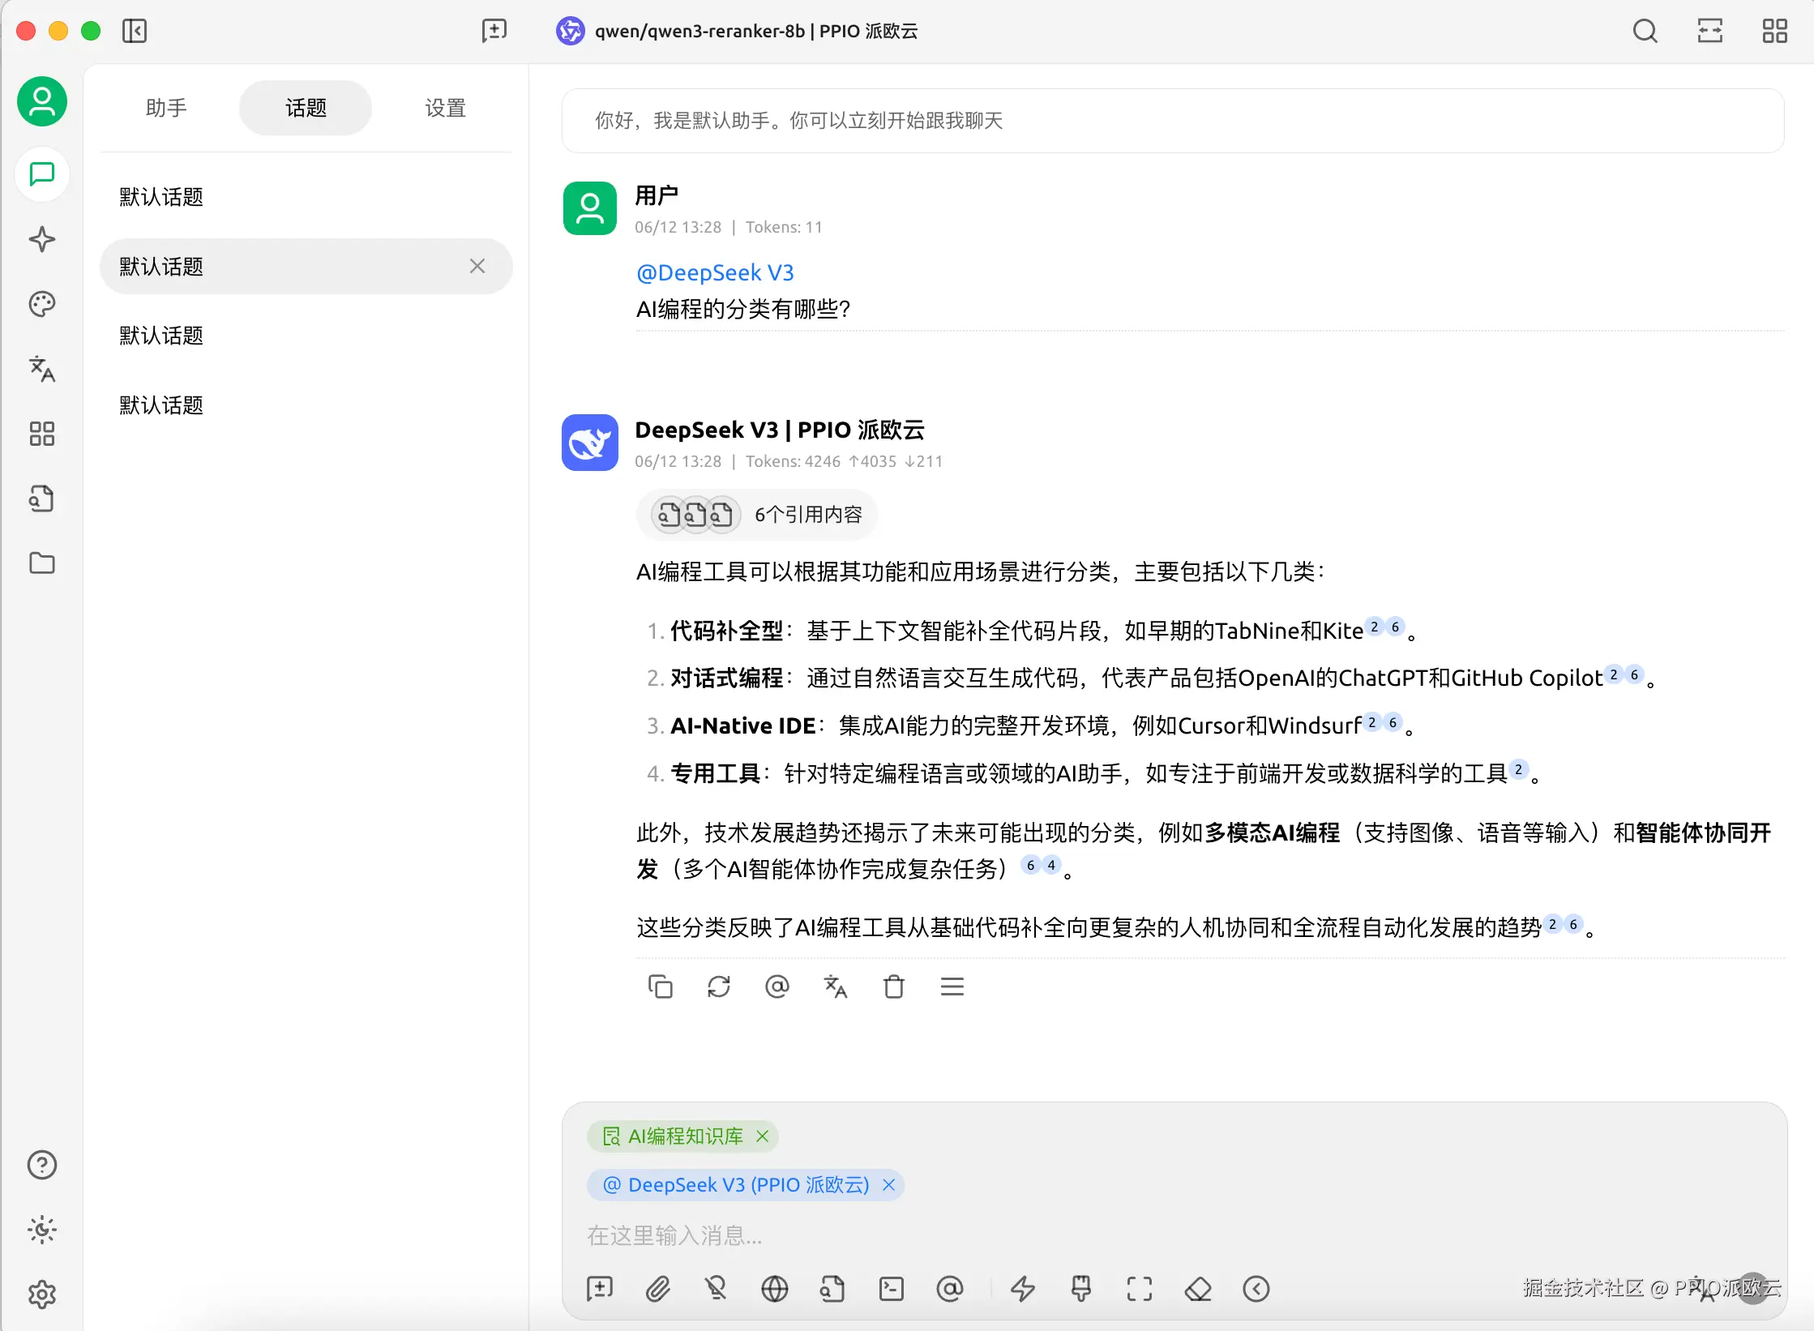Image resolution: width=1814 pixels, height=1331 pixels.
Task: Toggle light/dark theme sun icon
Action: pyautogui.click(x=42, y=1230)
